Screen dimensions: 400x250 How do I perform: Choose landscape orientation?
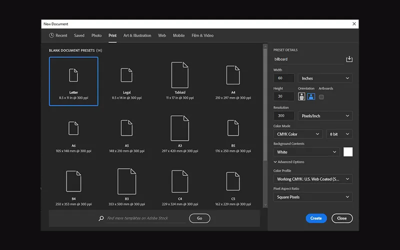tap(311, 96)
